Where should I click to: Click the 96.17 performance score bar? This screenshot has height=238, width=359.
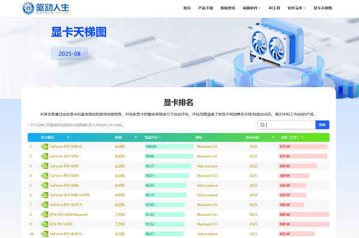[168, 166]
